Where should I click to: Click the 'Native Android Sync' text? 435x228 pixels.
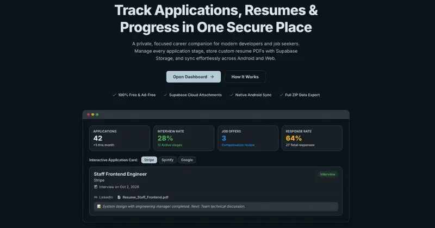253,95
